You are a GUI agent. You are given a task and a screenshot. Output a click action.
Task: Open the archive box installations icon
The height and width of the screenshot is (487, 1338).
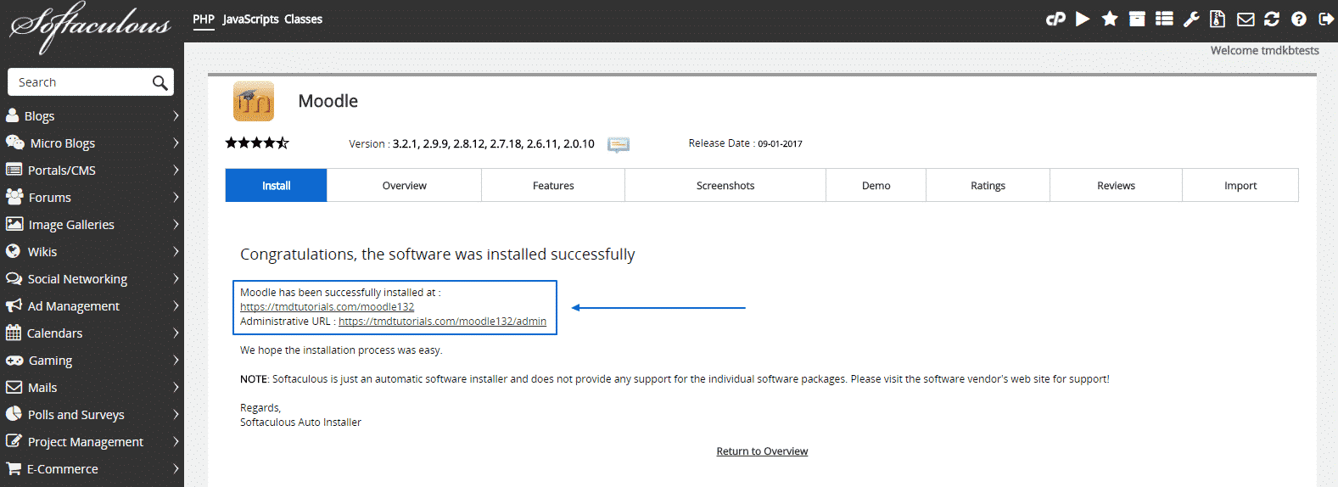pos(1137,19)
